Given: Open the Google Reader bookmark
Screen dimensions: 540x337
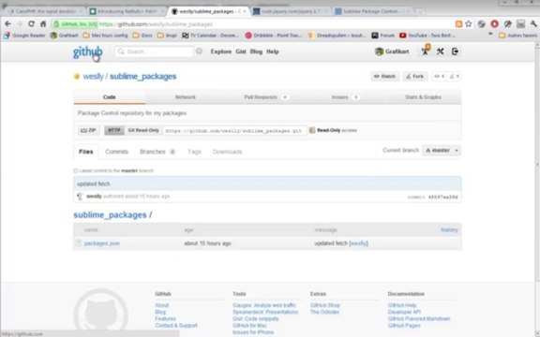Looking at the screenshot, I should (x=24, y=35).
